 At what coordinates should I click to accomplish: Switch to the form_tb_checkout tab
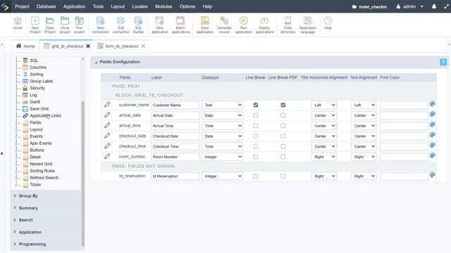point(122,46)
